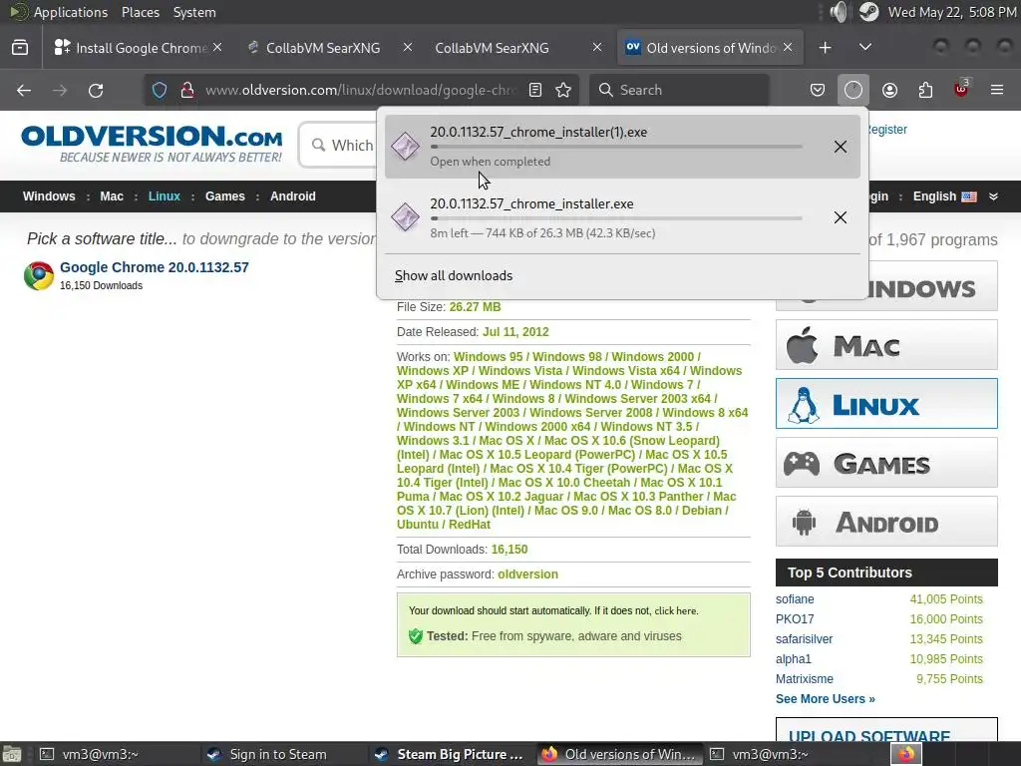Click Show all downloads
Screen dimensions: 1021x766
(x=454, y=275)
